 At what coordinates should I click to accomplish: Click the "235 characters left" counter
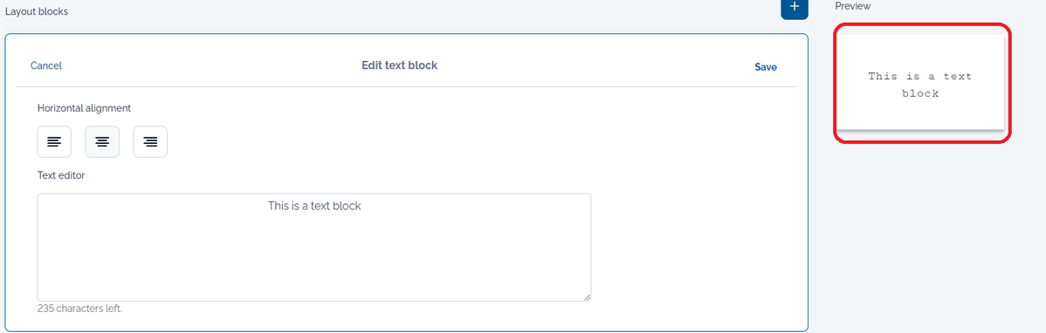tap(80, 309)
